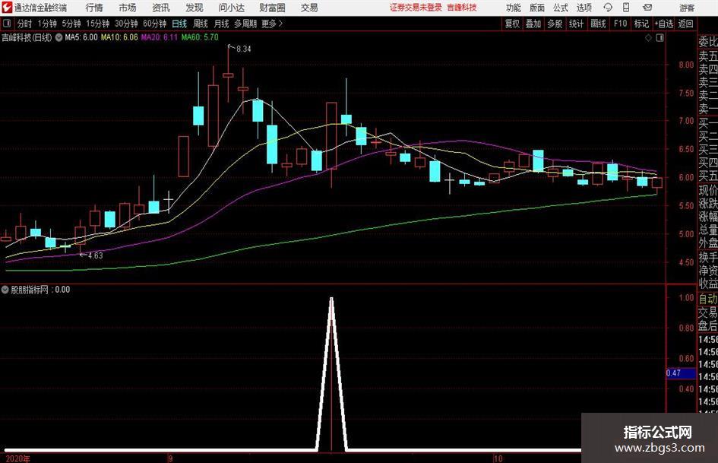
Task: Click the 0.47 value marker on indicator axis
Action: click(681, 373)
